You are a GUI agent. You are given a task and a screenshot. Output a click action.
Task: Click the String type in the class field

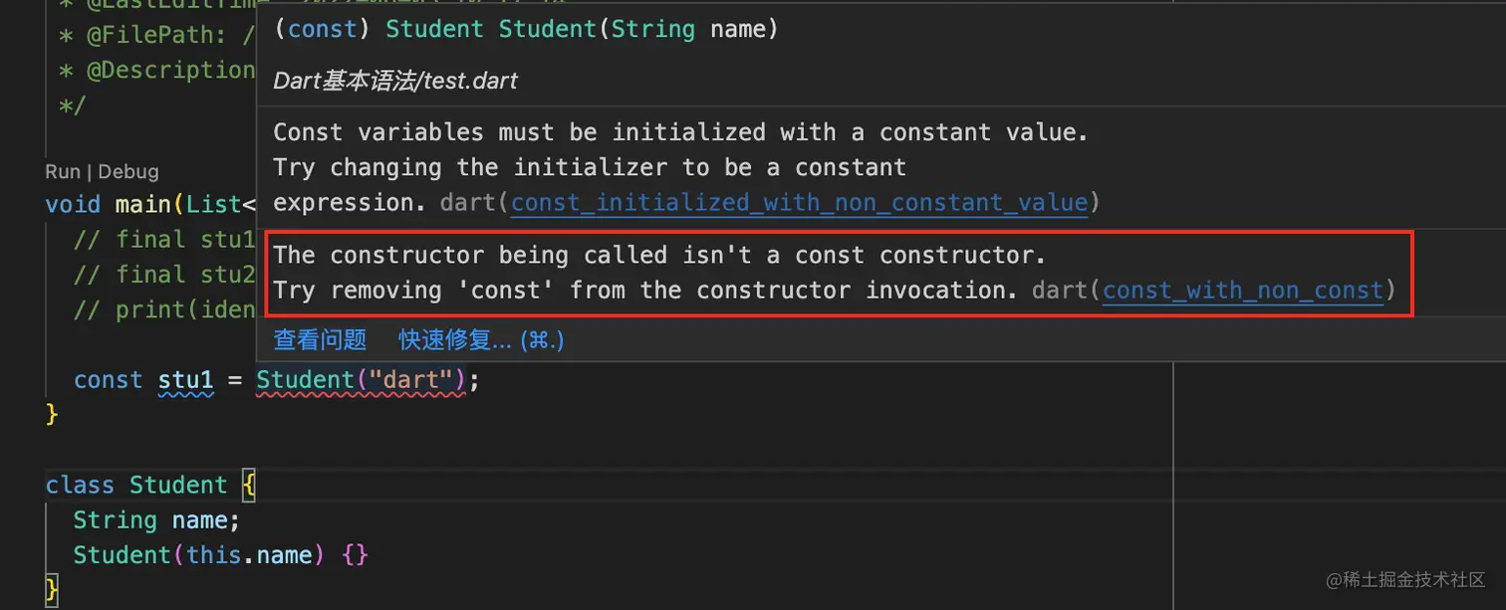pos(115,520)
